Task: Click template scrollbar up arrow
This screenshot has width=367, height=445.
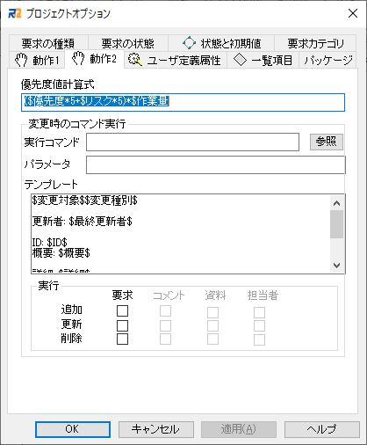Action: click(336, 203)
